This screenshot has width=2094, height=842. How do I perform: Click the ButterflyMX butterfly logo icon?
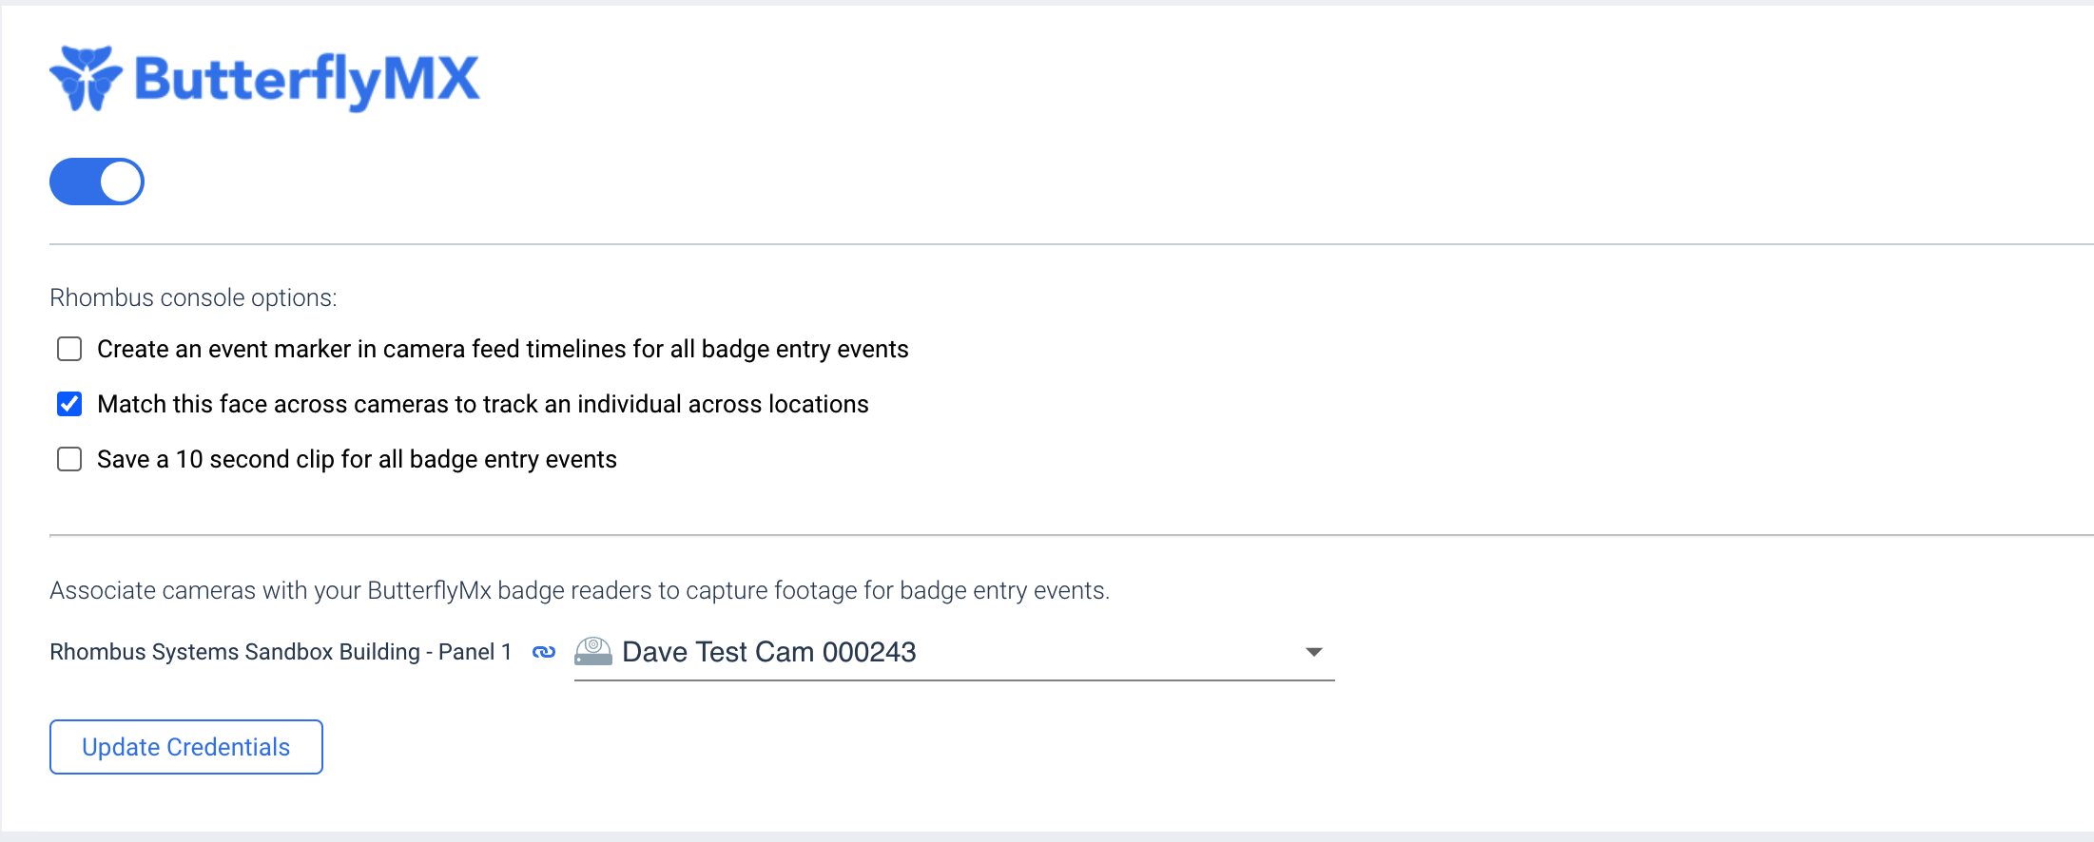86,78
